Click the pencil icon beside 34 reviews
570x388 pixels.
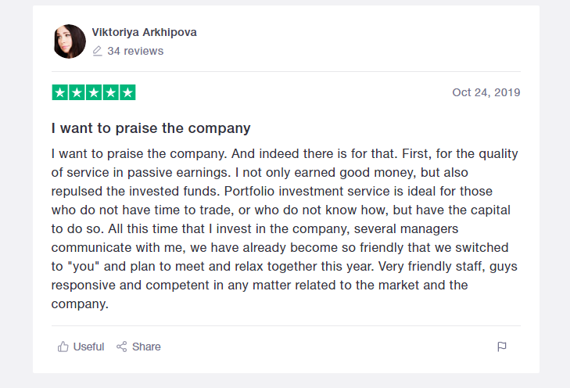(x=98, y=51)
